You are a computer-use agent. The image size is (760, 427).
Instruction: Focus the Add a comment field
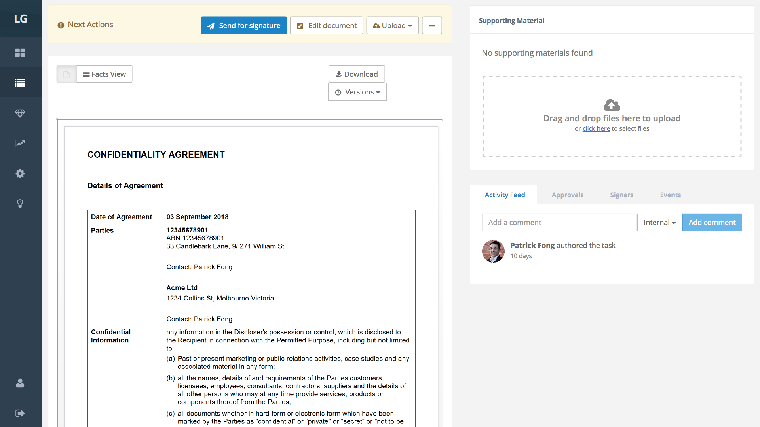point(559,223)
